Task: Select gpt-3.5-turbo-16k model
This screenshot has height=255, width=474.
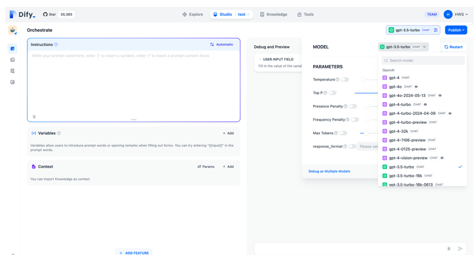Action: pyautogui.click(x=422, y=176)
